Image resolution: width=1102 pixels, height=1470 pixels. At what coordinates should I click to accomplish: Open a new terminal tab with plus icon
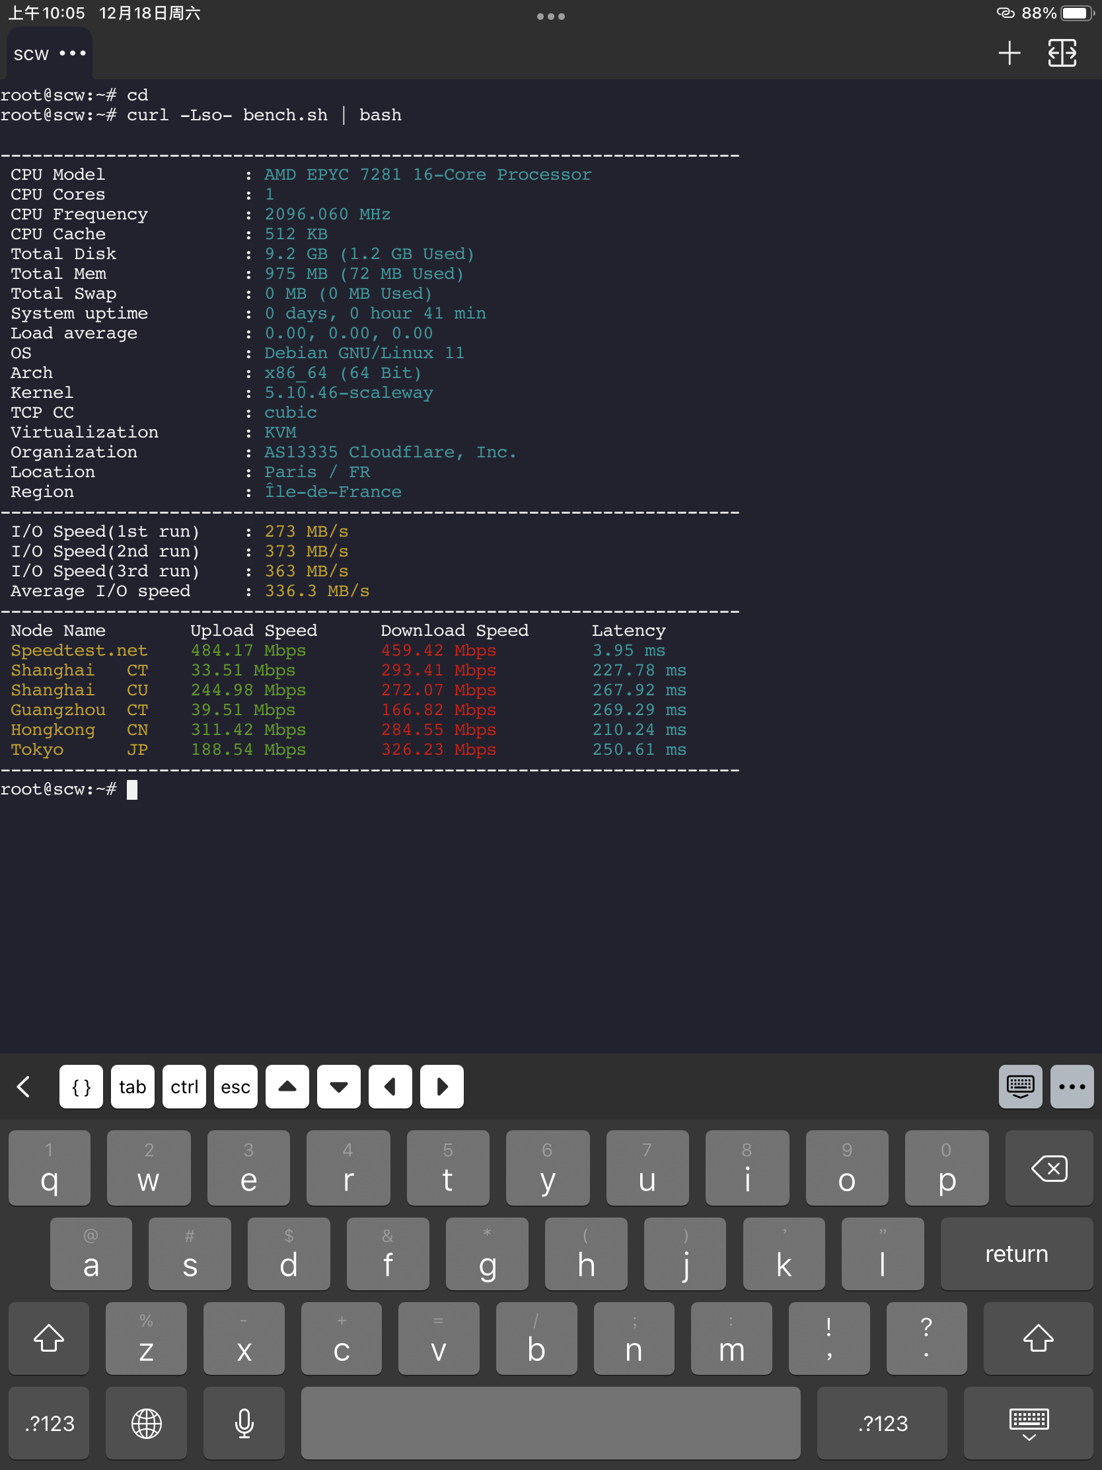pos(1009,53)
